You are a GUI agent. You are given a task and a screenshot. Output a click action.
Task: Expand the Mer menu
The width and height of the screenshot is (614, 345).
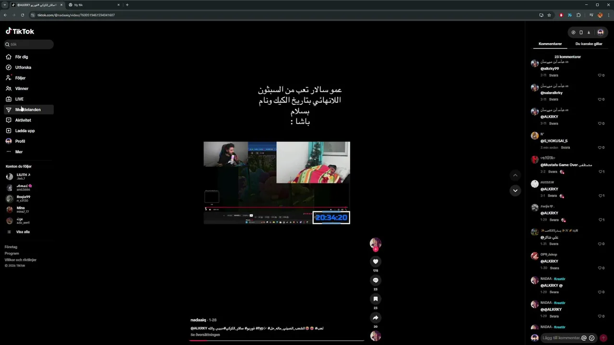pyautogui.click(x=19, y=152)
